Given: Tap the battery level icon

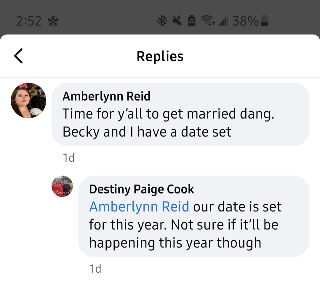Looking at the screenshot, I should click(x=265, y=21).
